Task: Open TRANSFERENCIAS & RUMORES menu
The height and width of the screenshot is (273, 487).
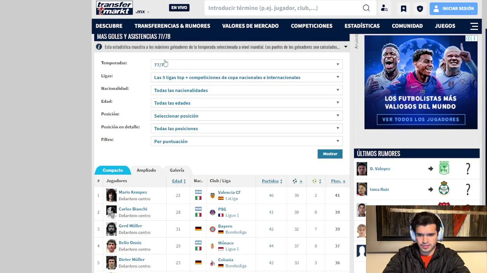Action: [172, 26]
